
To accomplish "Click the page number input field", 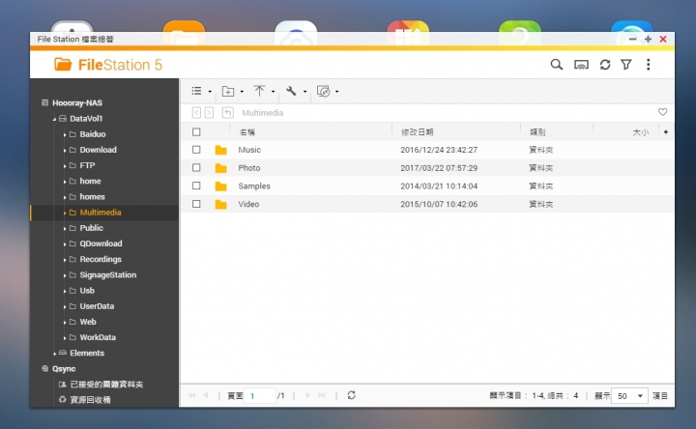I will click(x=260, y=396).
